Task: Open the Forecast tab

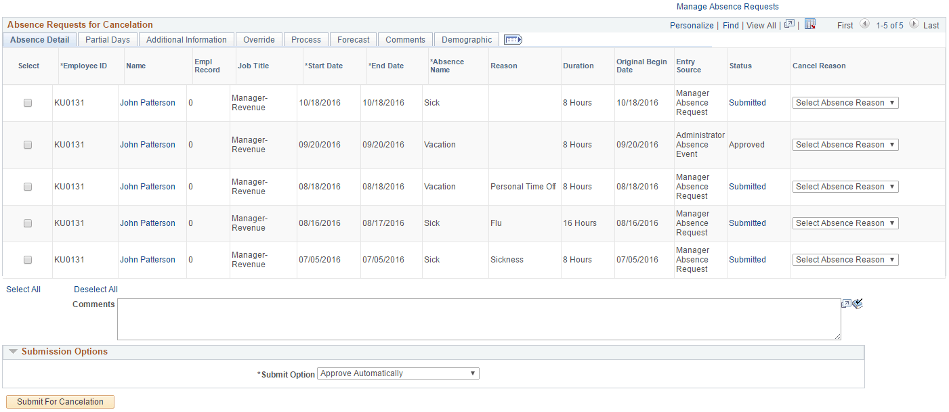Action: (x=353, y=39)
